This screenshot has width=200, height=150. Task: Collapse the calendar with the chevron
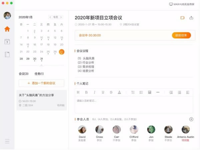pos(41,65)
